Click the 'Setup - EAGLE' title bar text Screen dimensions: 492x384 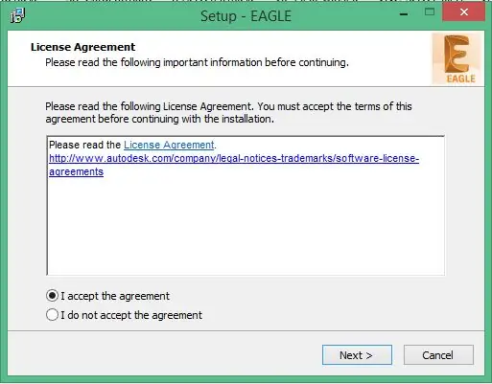(246, 16)
